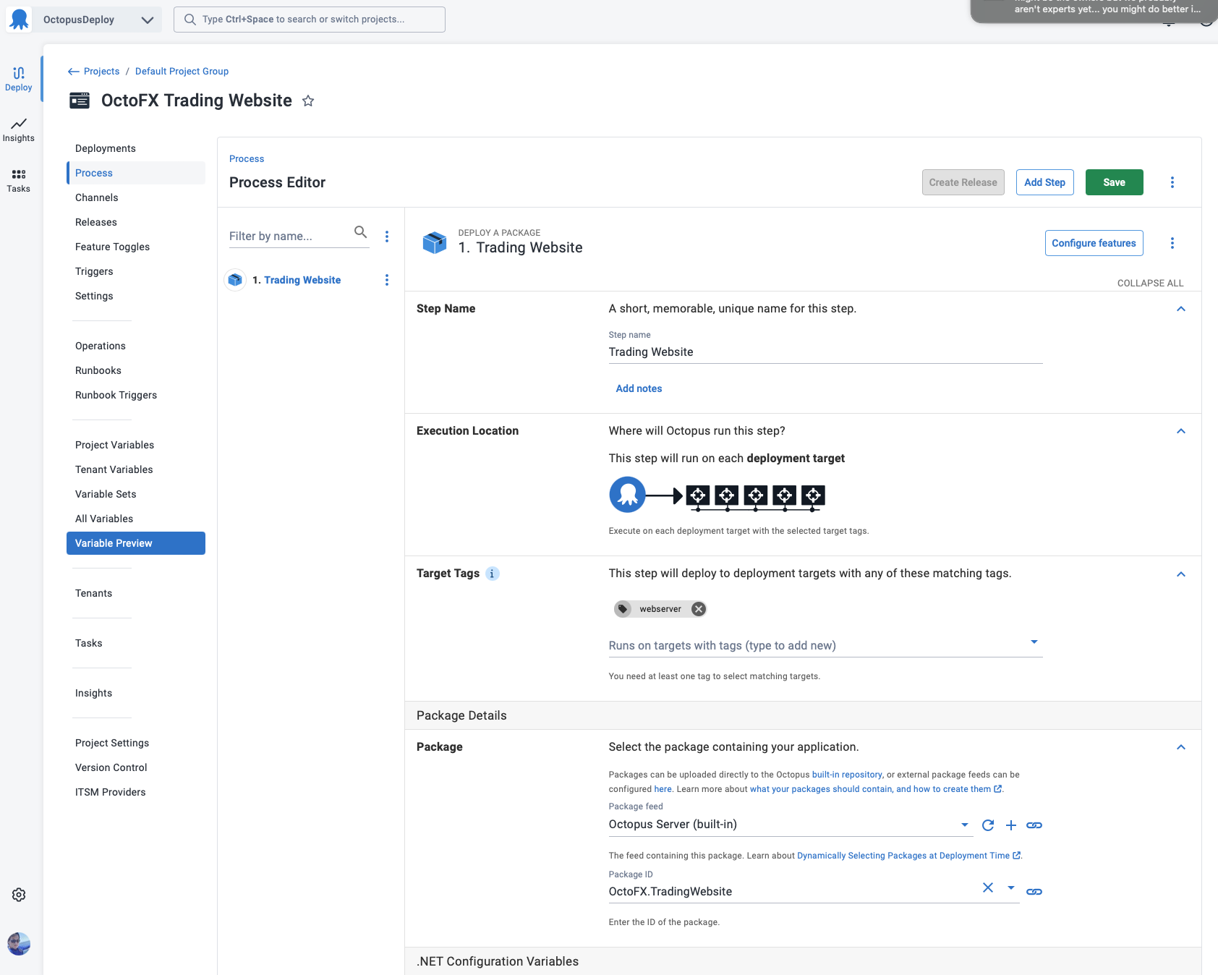Open Dynamically Selecting Packages documentation link

[908, 856]
